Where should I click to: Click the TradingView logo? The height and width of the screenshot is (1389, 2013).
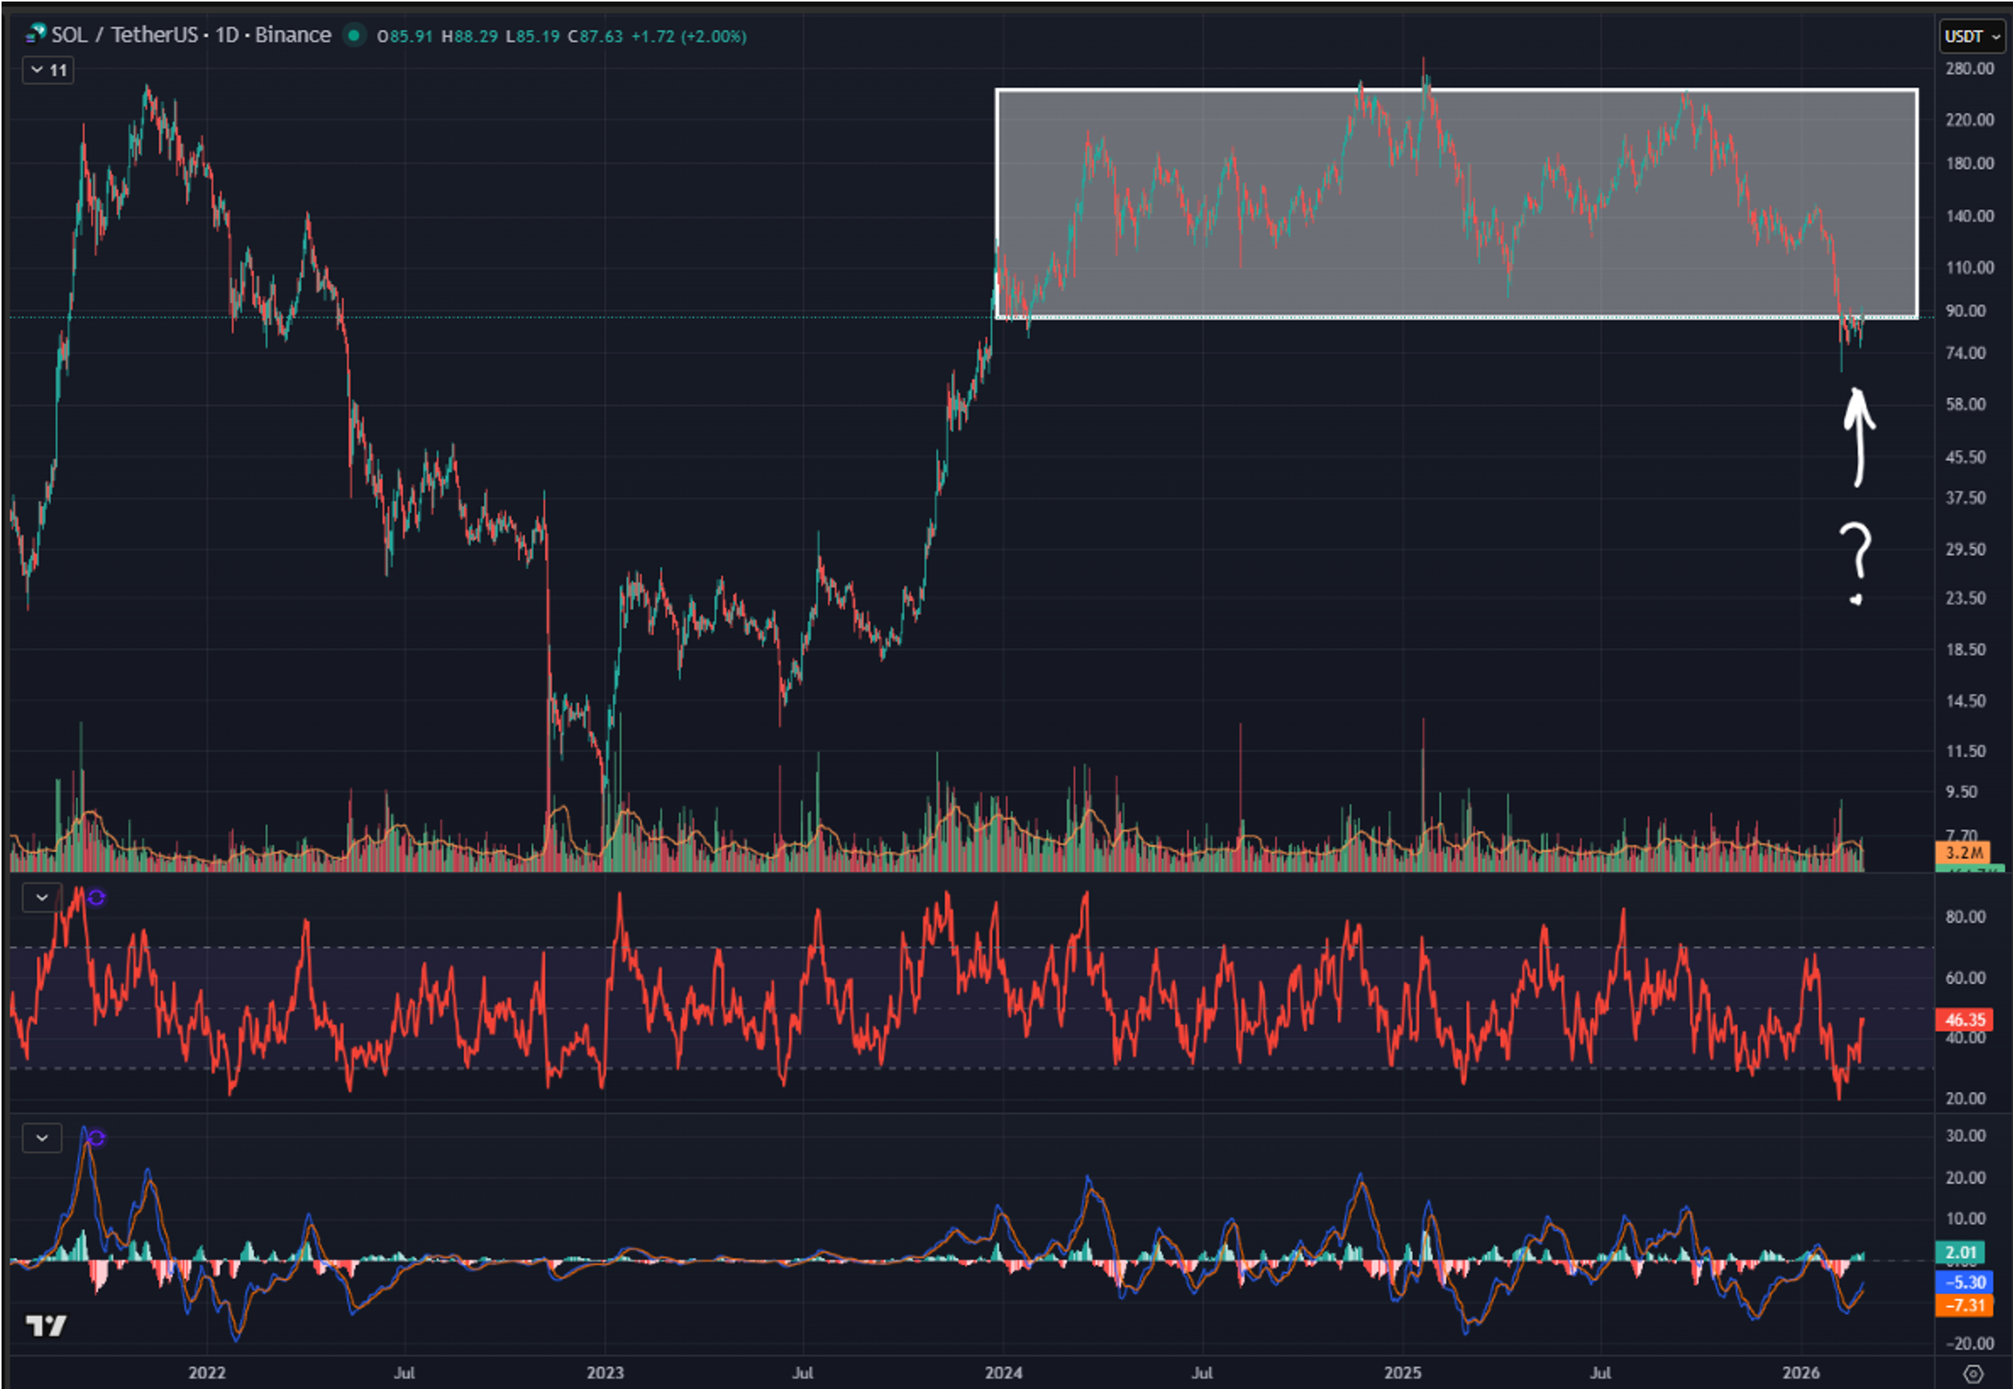(45, 1325)
